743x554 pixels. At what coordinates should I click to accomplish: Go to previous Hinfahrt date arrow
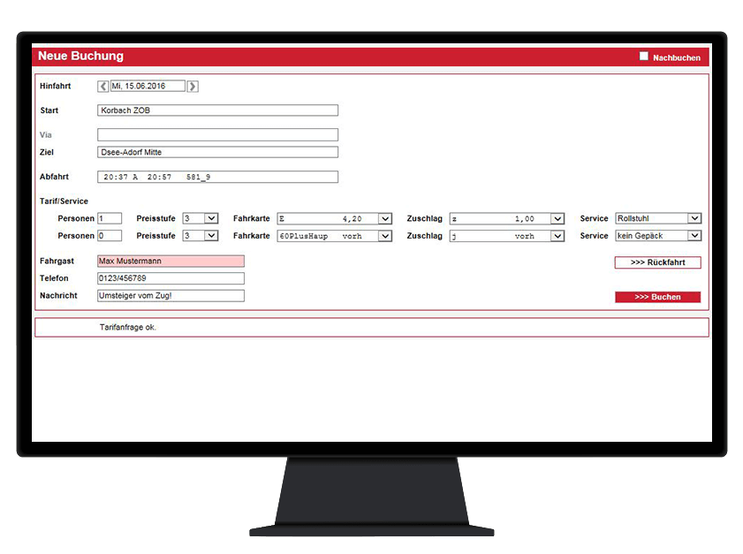tap(103, 87)
